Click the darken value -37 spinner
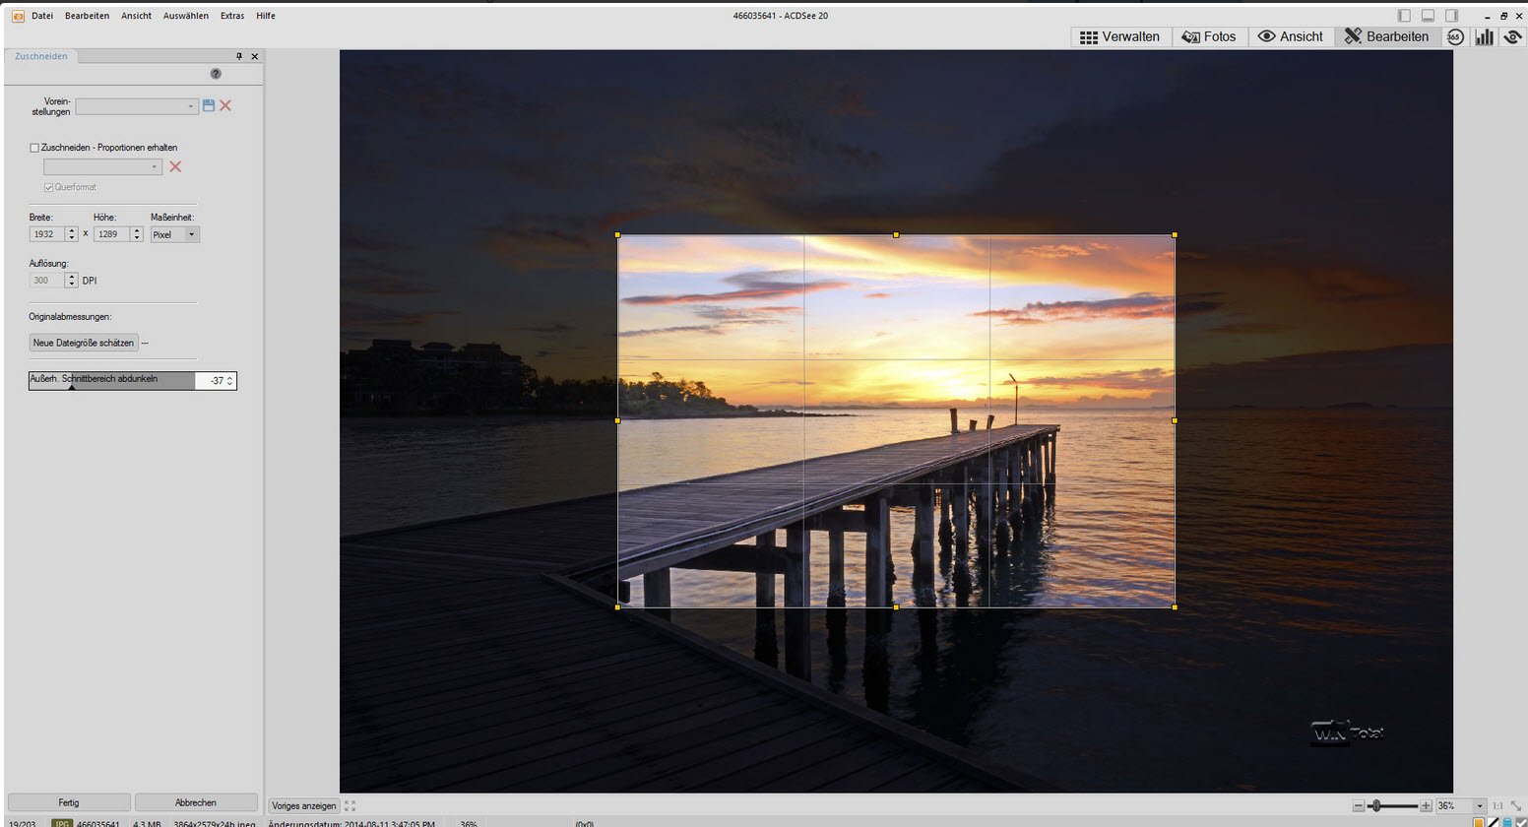 click(x=216, y=380)
